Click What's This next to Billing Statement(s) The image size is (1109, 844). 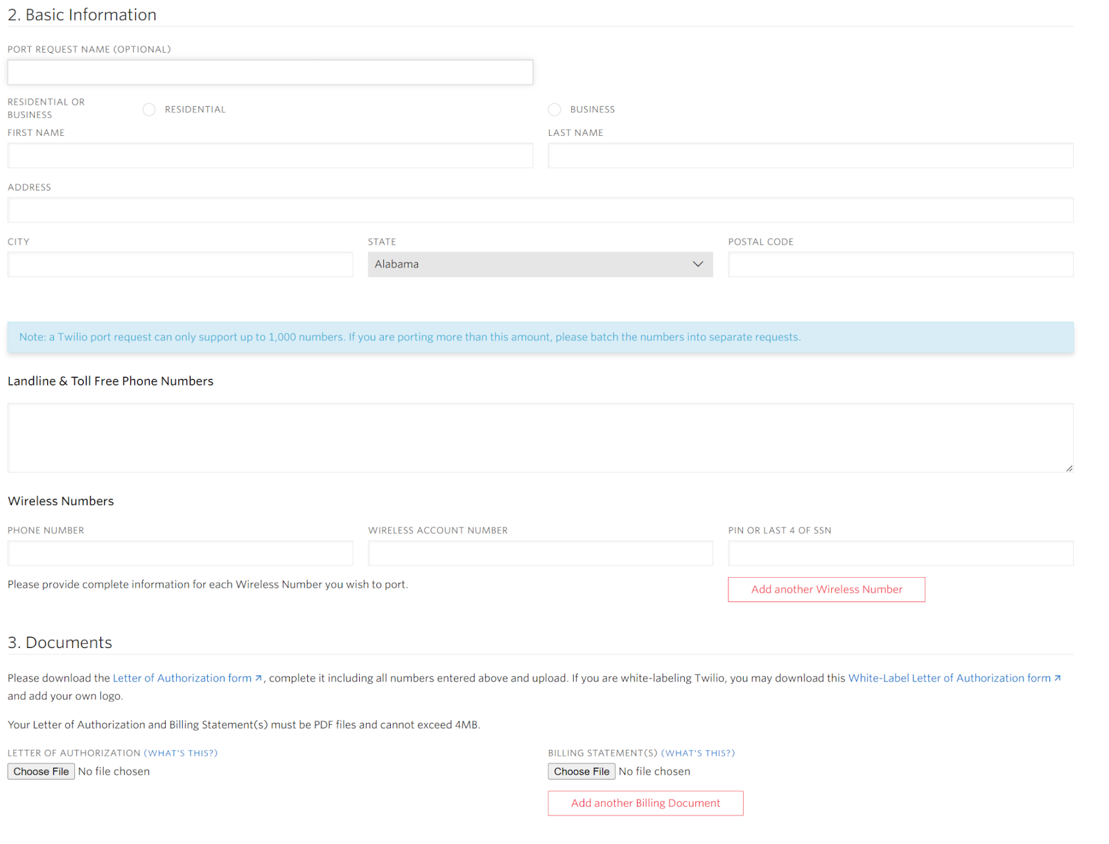point(698,753)
